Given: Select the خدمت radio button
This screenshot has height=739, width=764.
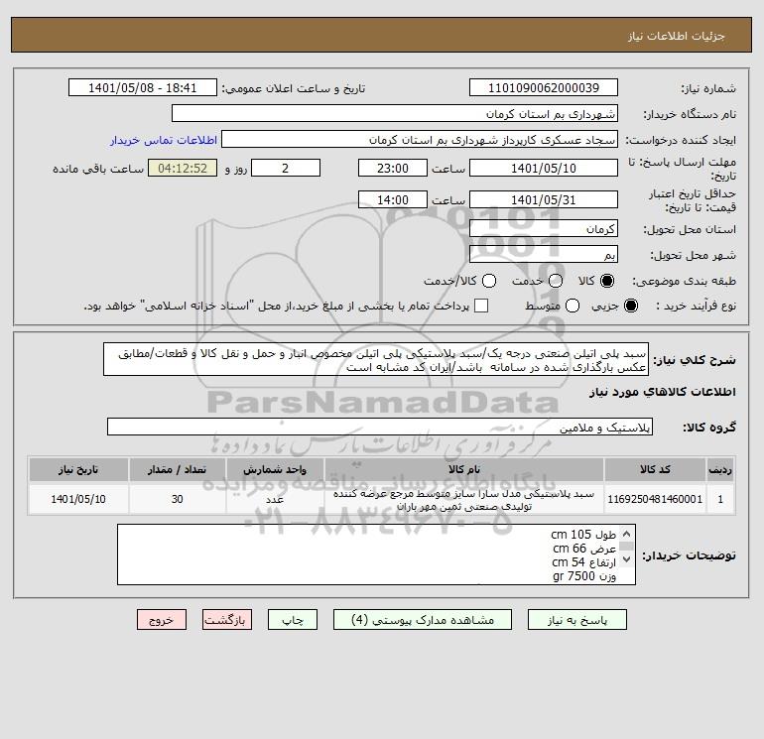Looking at the screenshot, I should tap(556, 281).
